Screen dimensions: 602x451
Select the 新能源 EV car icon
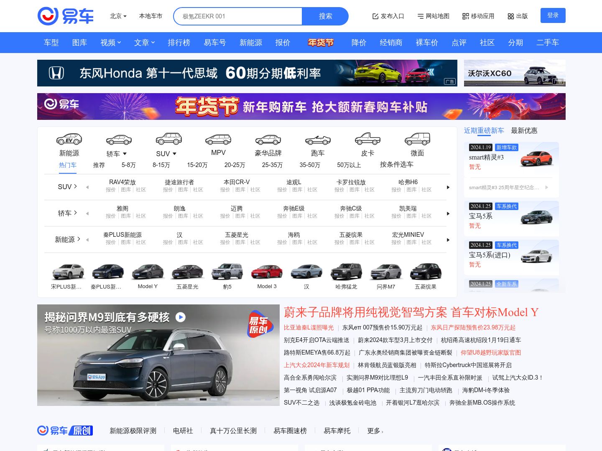tap(69, 139)
